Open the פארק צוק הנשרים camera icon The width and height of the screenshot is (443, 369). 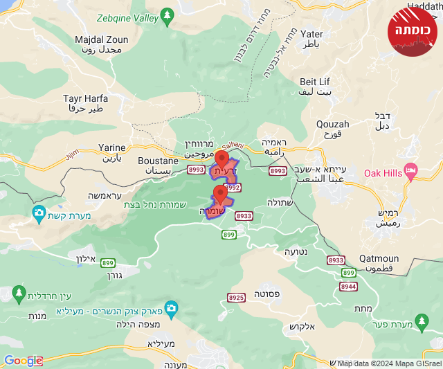(171, 309)
